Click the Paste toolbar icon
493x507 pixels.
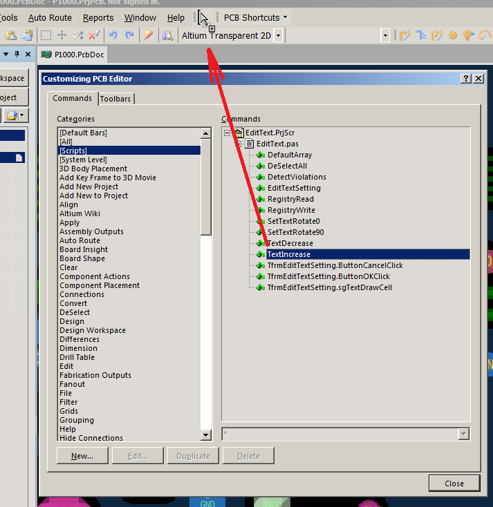click(11, 35)
